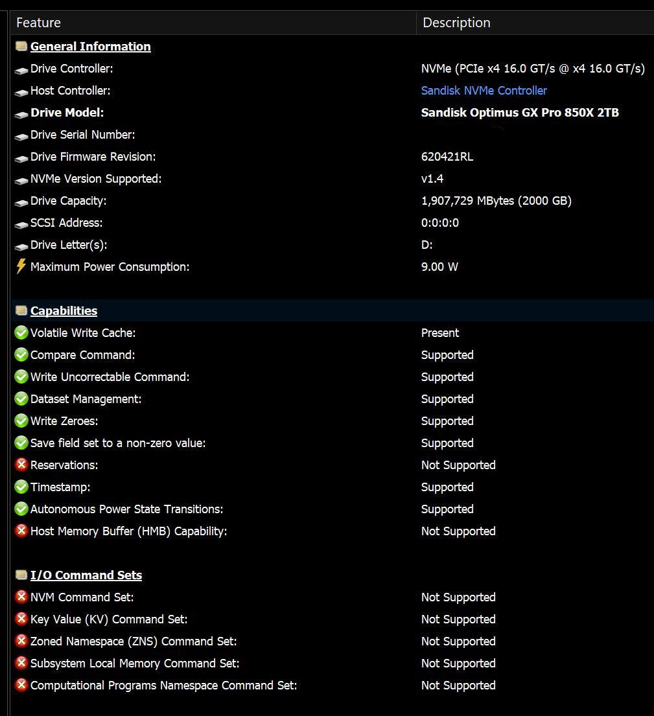Click the green check beside Write Zeroes
This screenshot has width=654, height=716.
tap(21, 421)
